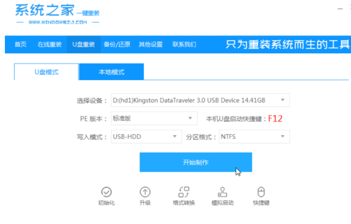The height and width of the screenshot is (224, 351).
Task: Switch to the U盘模式 tab
Action: coord(46,72)
